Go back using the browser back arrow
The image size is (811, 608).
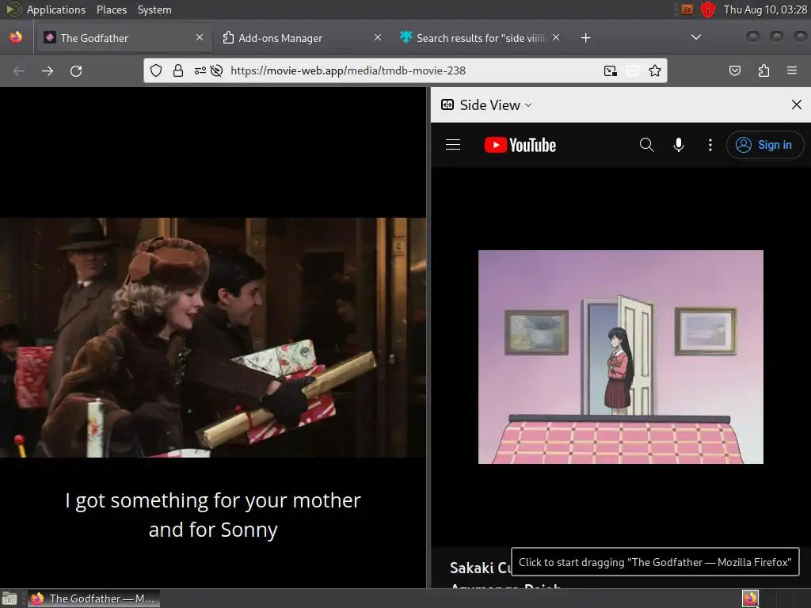coord(19,70)
